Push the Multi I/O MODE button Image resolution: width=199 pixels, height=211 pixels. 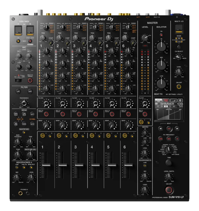coord(179,47)
